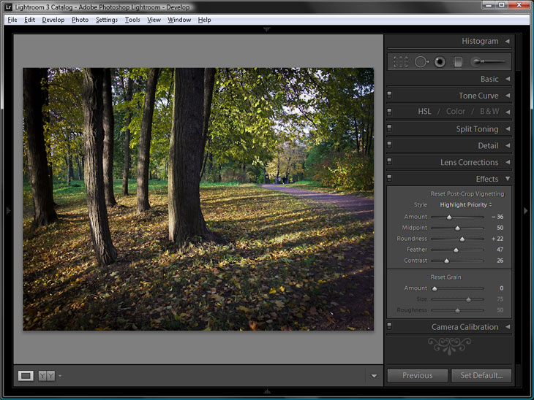Click the Lightroom icon in title bar

pos(7,5)
